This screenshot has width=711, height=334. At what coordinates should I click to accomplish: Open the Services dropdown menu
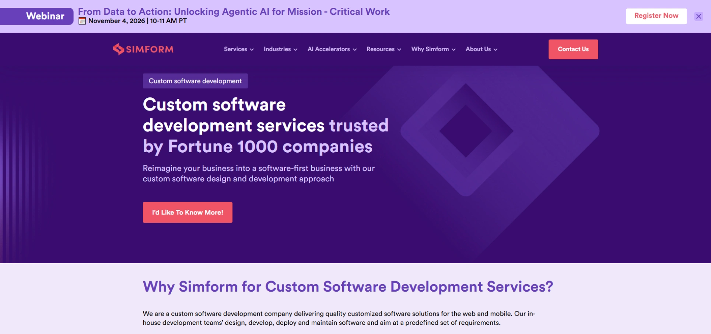point(239,49)
